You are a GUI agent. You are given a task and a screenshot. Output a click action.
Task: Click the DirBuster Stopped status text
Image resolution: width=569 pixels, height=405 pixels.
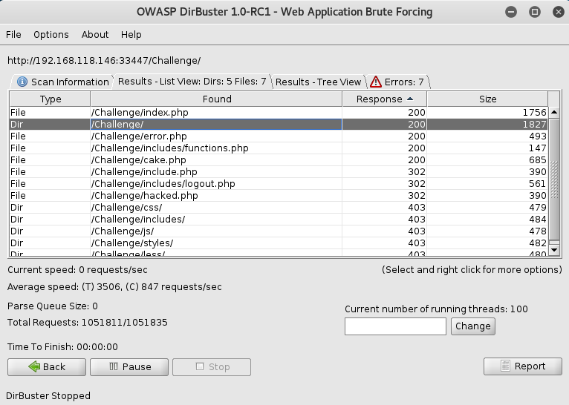(x=48, y=395)
